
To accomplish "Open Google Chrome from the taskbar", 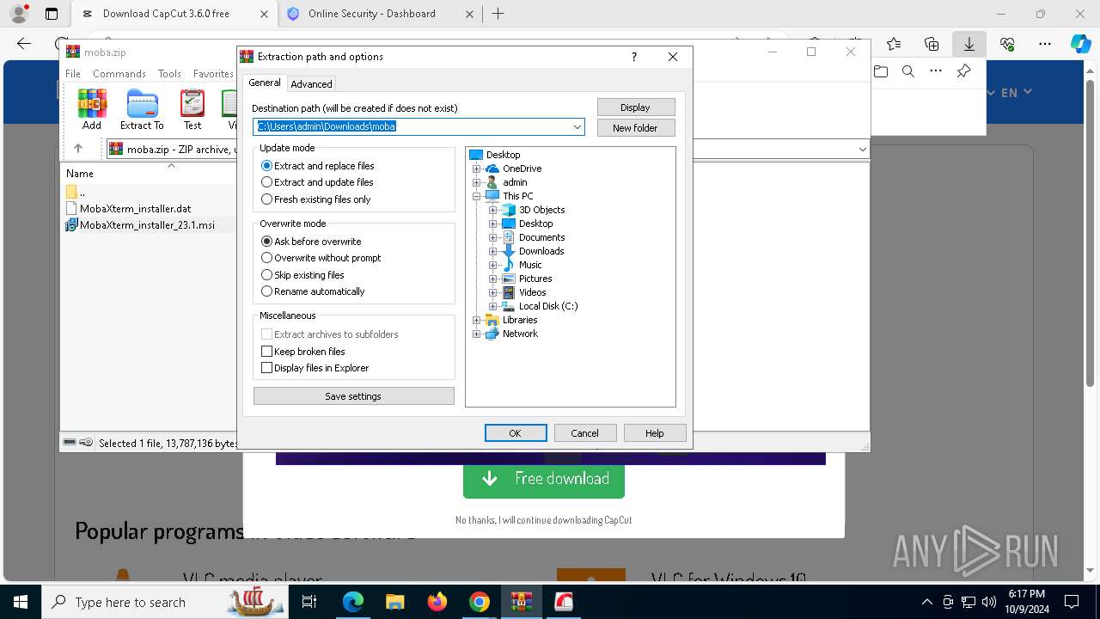I will 480,602.
